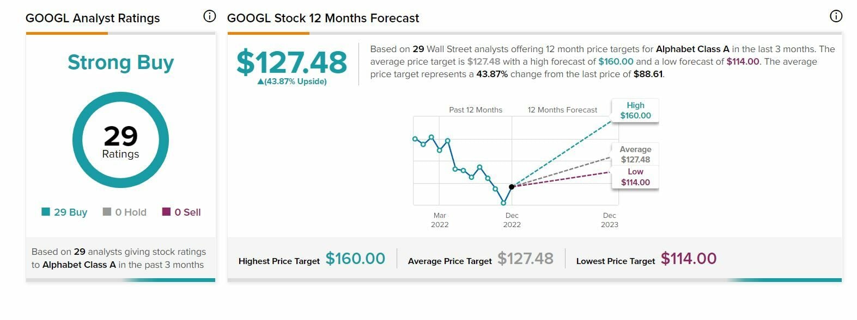The width and height of the screenshot is (857, 320).
Task: Select the Average $127.48 forecast label
Action: (635, 154)
